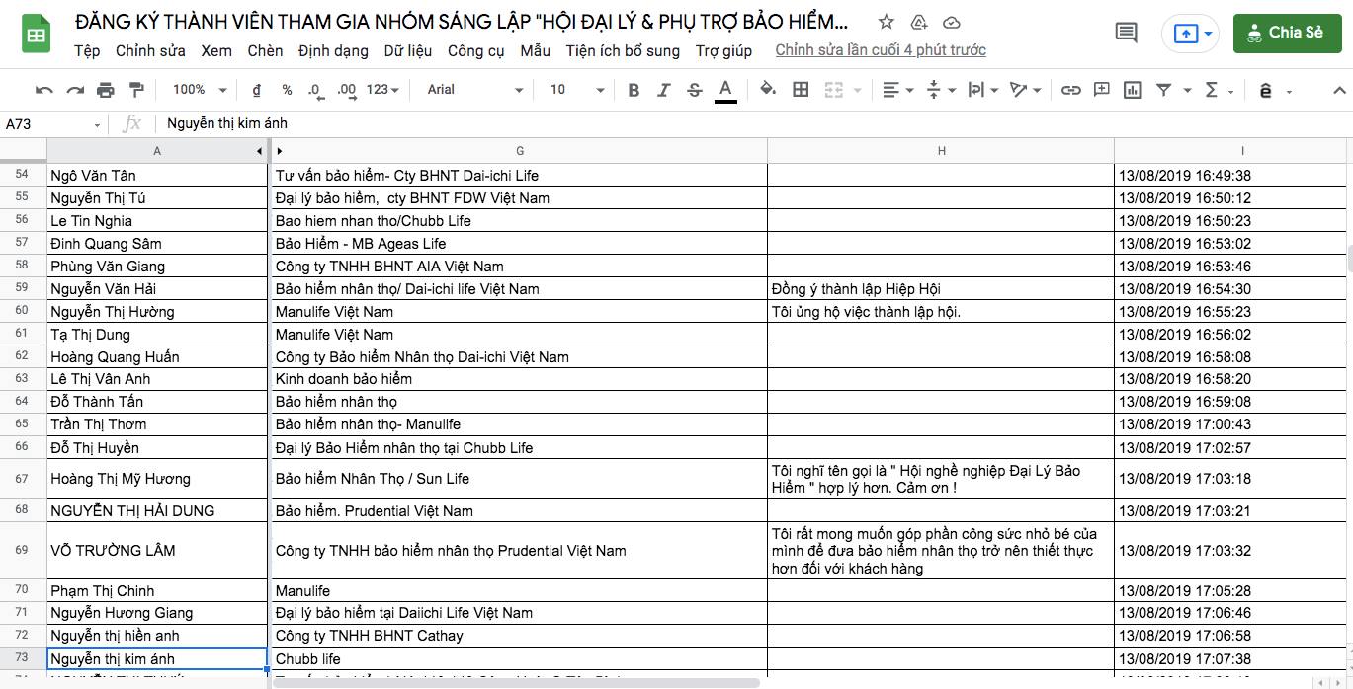
Task: Print the spreadsheet
Action: tap(106, 90)
